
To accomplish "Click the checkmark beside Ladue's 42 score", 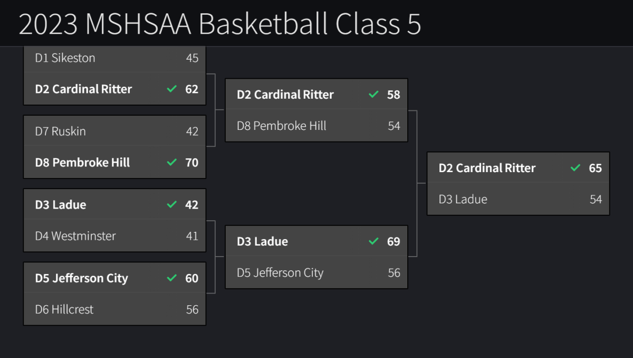I will click(171, 204).
